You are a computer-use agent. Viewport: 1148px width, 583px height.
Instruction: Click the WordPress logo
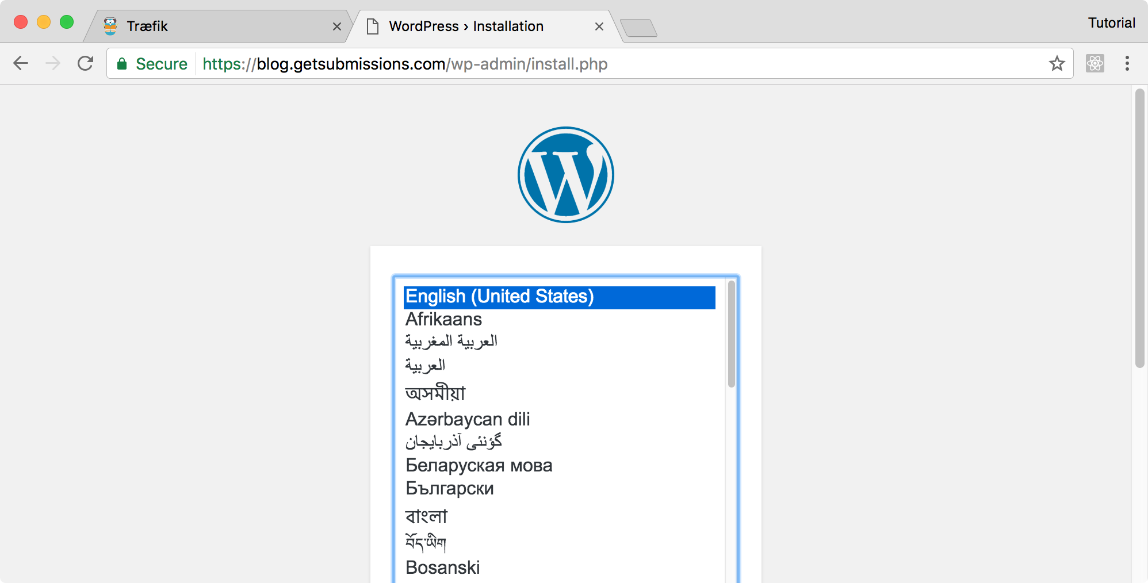(x=566, y=175)
